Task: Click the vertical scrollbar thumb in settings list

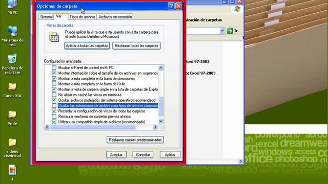Action: point(160,106)
